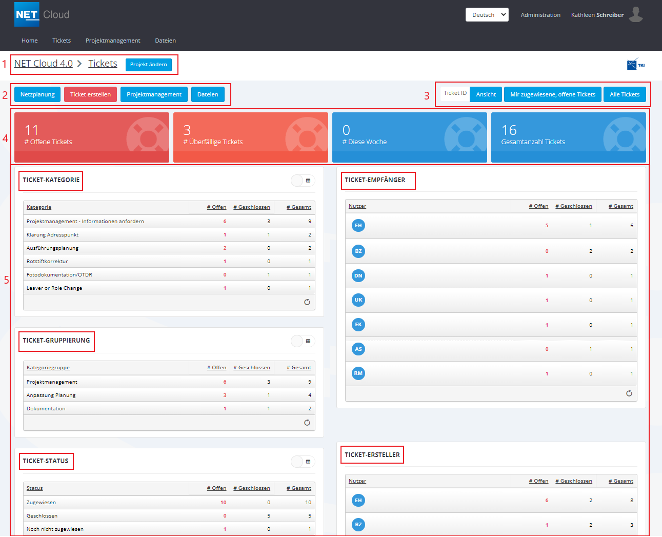Image resolution: width=662 pixels, height=537 pixels.
Task: Click the TKI project logo
Action: [x=635, y=65]
